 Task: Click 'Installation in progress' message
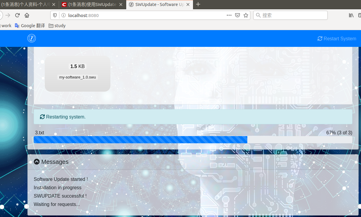(58, 187)
